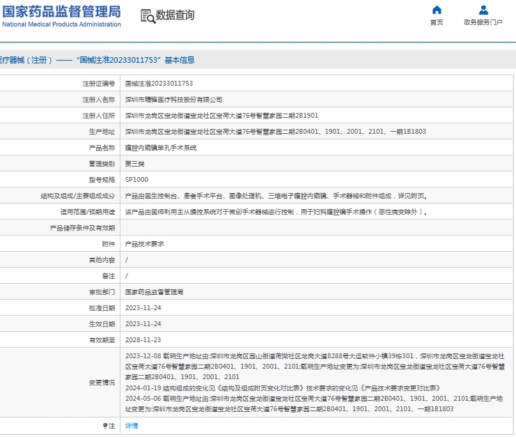
Task: Click the 结构及组成 description text
Action: (x=276, y=196)
